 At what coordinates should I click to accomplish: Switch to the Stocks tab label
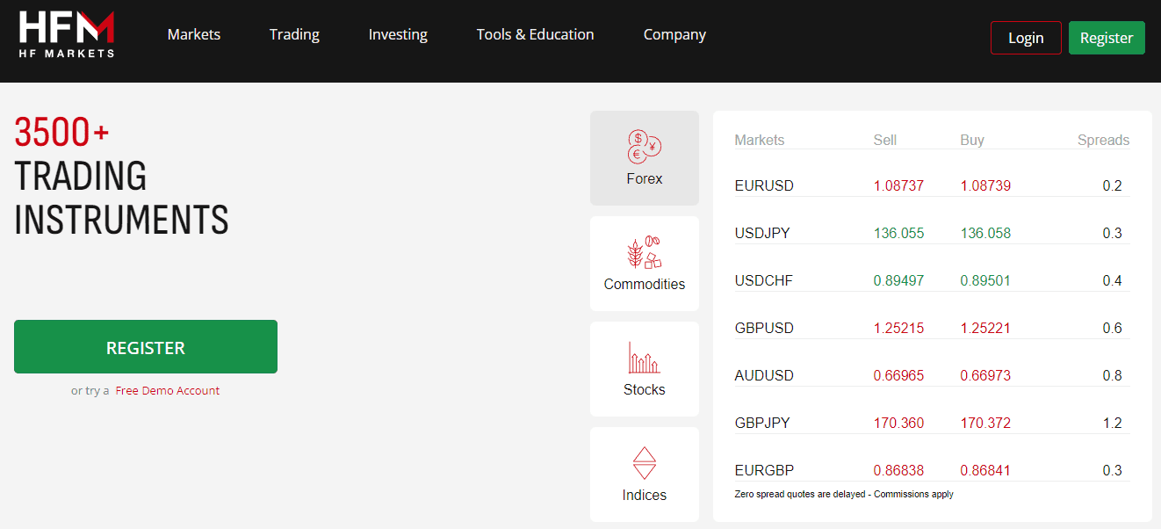(645, 389)
